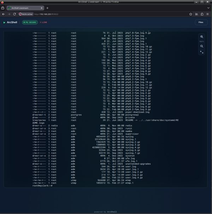
Task: Click directory name 'postgresql'
Action: click(x=132, y=115)
